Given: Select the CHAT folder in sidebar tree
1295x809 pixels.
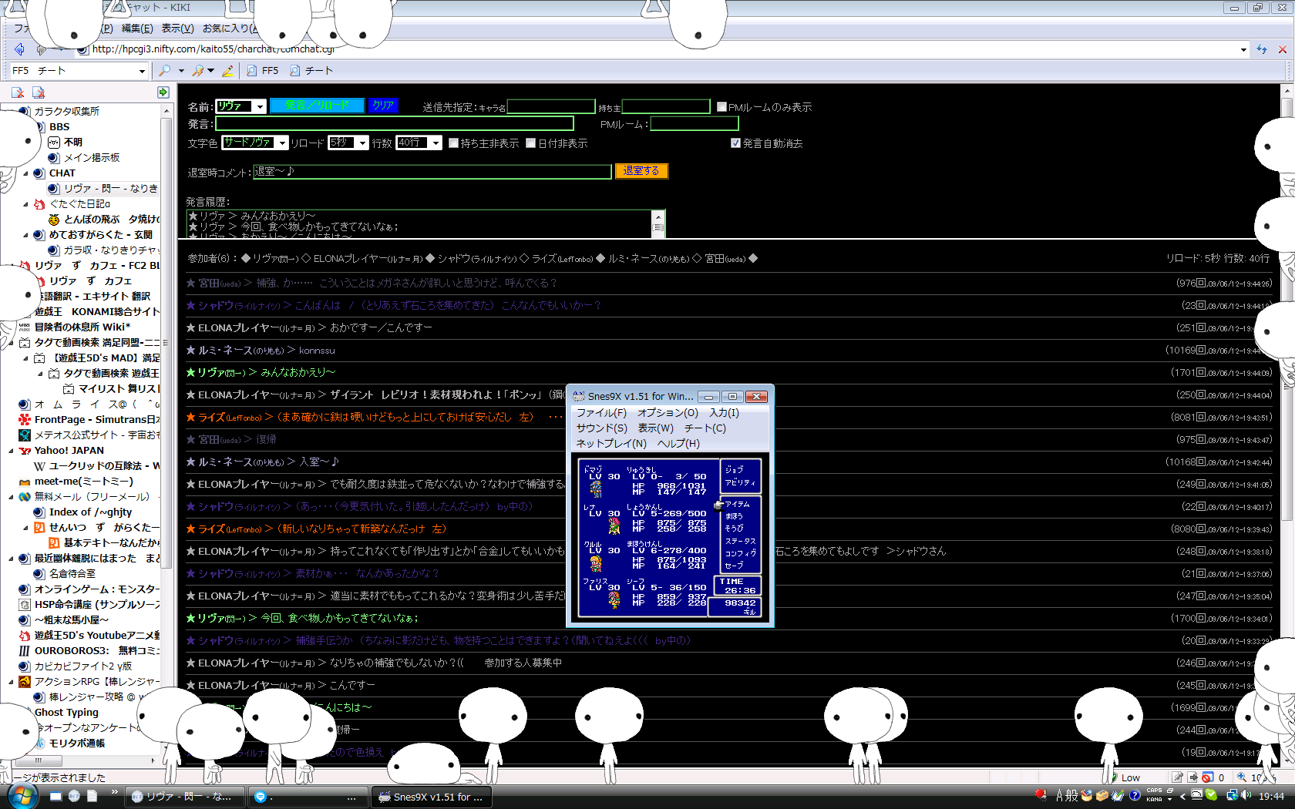Looking at the screenshot, I should point(62,173).
